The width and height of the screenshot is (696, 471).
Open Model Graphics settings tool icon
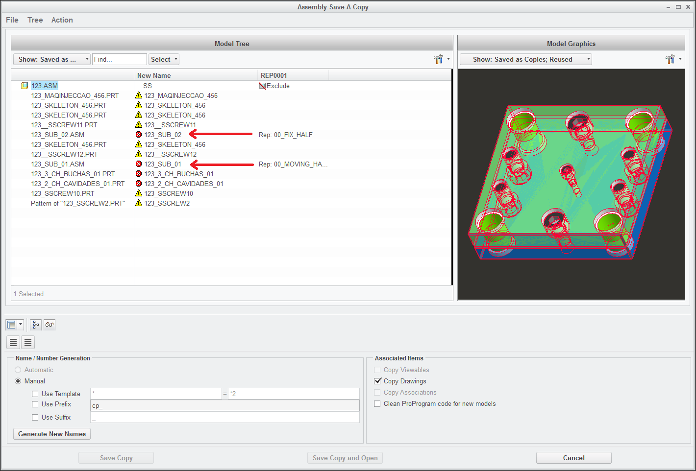(670, 59)
